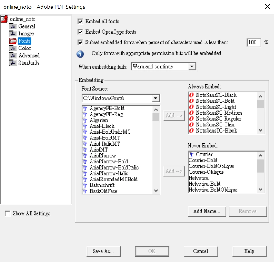Click Add button for Always Embed

click(x=174, y=116)
